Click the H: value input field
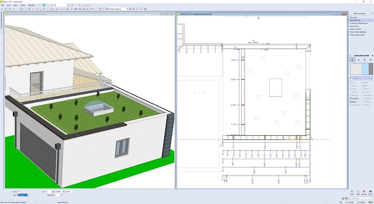This screenshot has height=204, width=374. [x=69, y=191]
